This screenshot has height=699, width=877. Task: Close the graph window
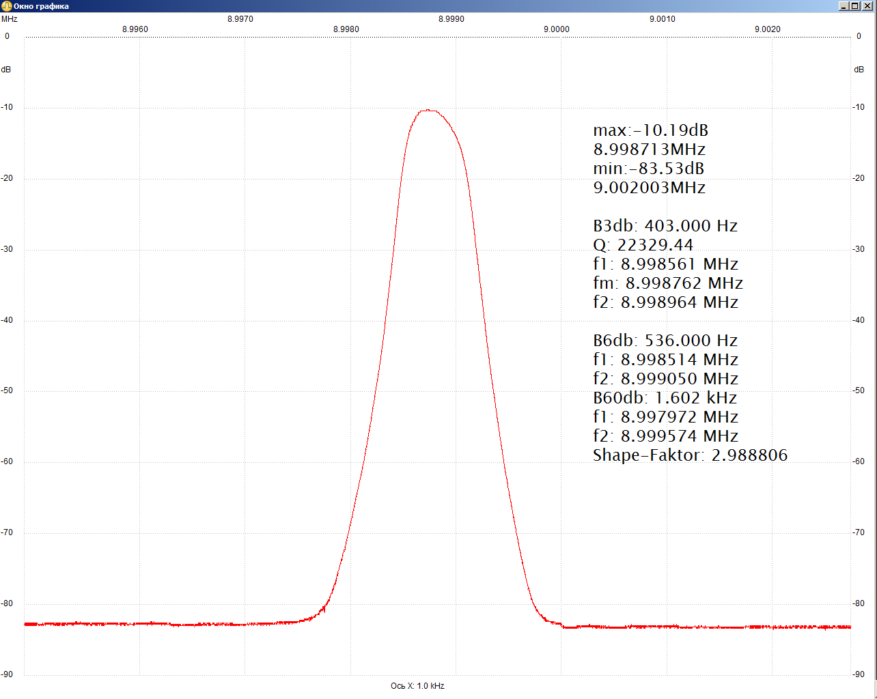pyautogui.click(x=867, y=6)
